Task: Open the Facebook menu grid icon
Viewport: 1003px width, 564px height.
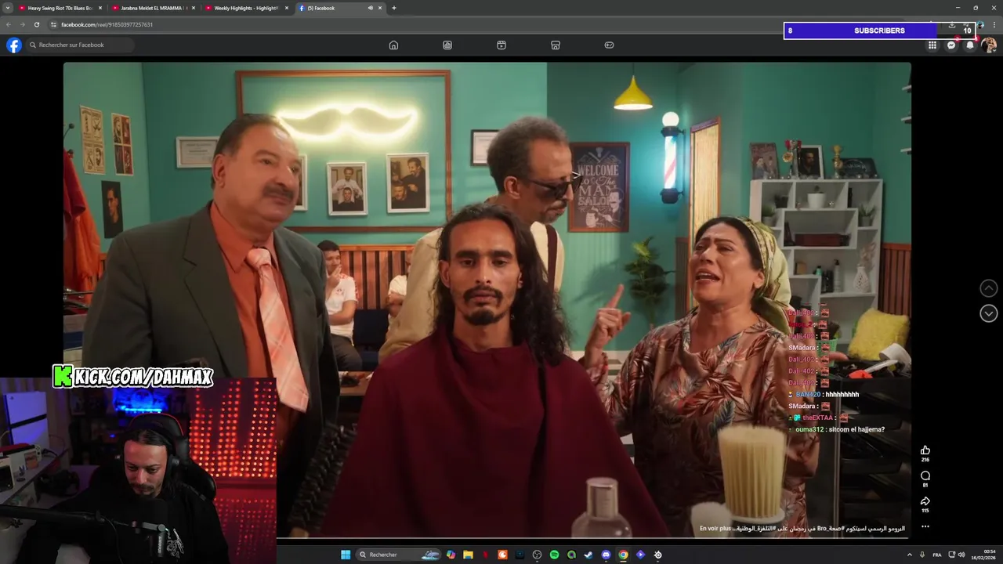Action: pyautogui.click(x=932, y=45)
